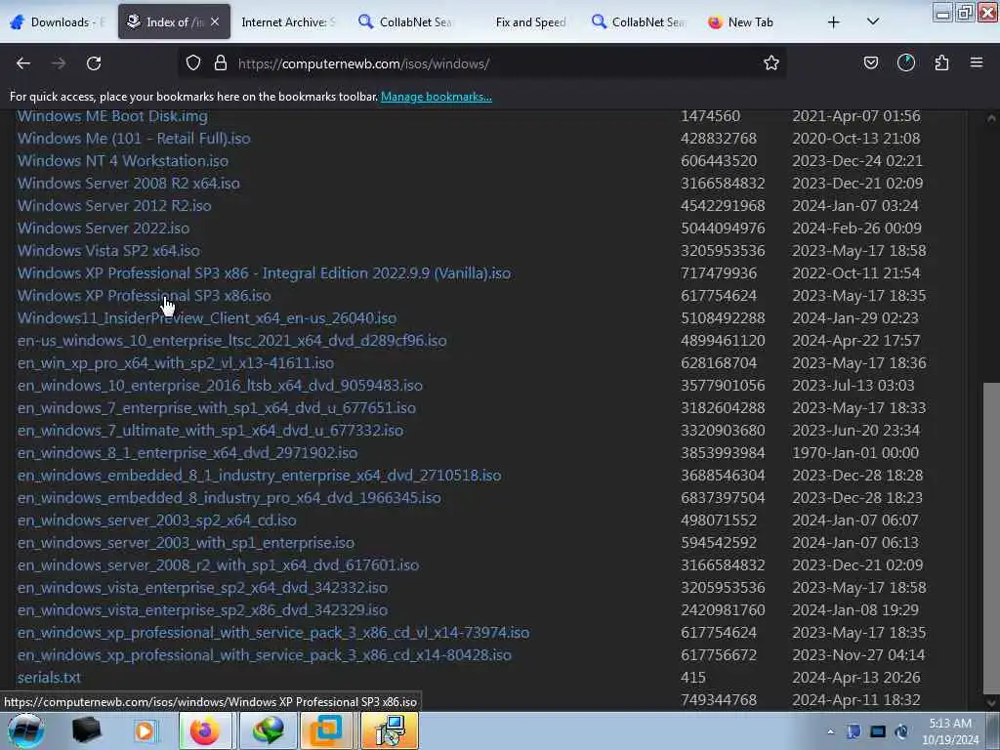The height and width of the screenshot is (750, 1000).
Task: Open en_windows_server_2003_with_sp1_enterprise.iso
Action: coord(186,543)
